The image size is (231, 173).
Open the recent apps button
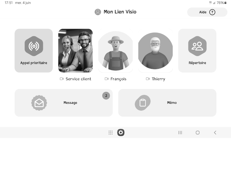180,133
